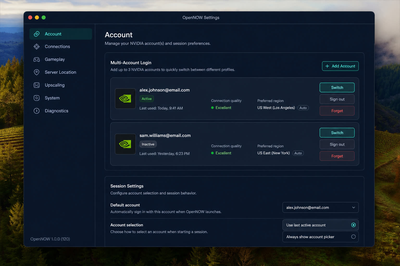
Task: Select Always show account picker option
Action: tap(321, 237)
